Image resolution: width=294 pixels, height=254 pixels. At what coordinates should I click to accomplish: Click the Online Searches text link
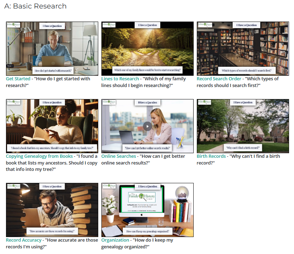(x=118, y=156)
